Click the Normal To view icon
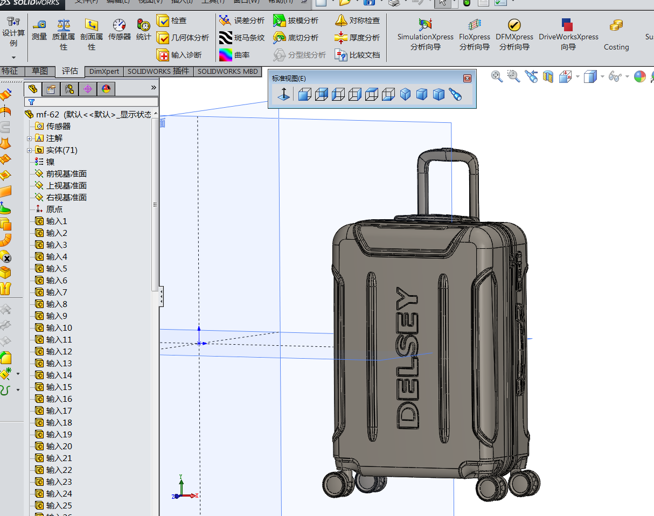 284,95
